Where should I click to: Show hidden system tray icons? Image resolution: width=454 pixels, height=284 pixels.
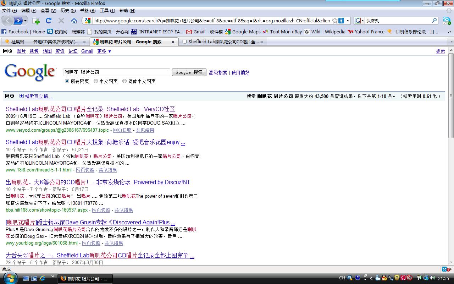[x=372, y=278]
